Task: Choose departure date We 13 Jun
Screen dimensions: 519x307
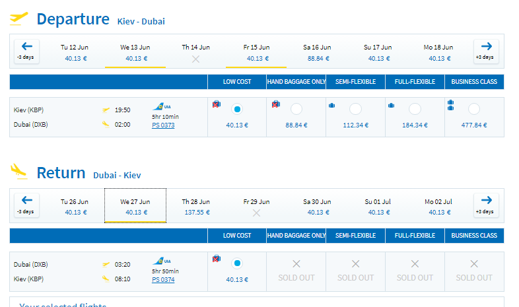Action: point(135,53)
